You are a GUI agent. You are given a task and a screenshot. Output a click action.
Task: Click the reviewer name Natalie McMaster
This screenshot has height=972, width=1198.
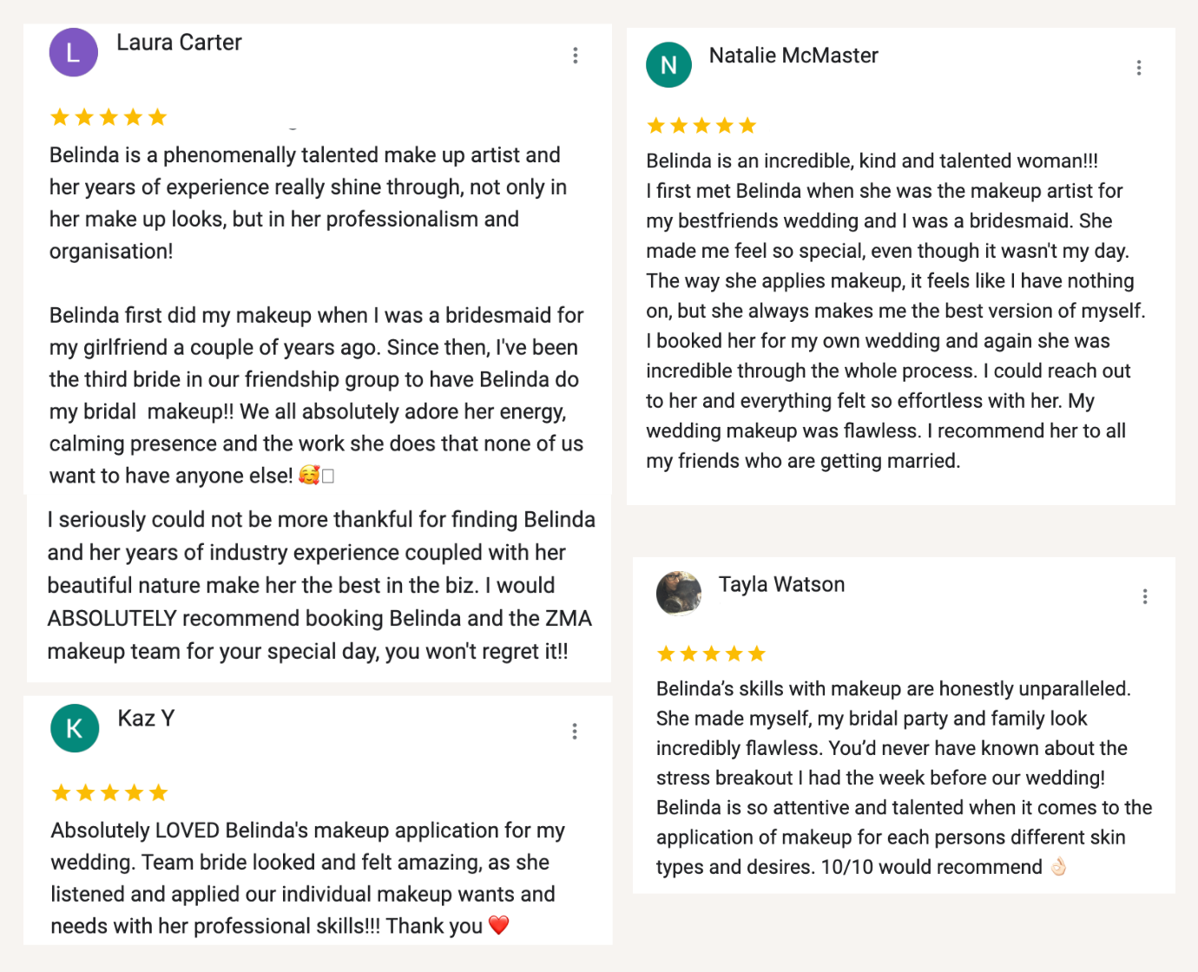tap(793, 56)
